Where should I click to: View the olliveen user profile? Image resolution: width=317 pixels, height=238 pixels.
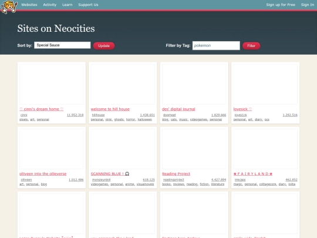pos(26,179)
